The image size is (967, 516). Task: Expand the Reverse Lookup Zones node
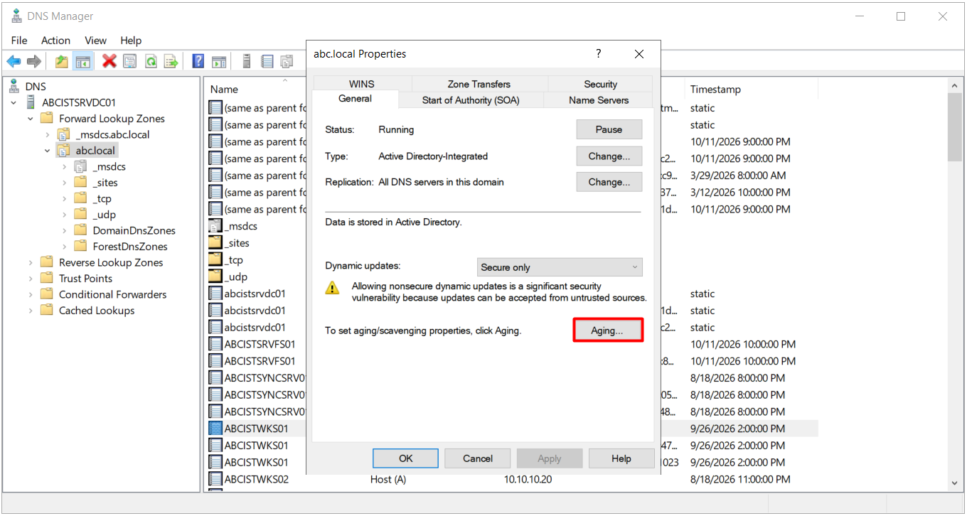pyautogui.click(x=31, y=262)
